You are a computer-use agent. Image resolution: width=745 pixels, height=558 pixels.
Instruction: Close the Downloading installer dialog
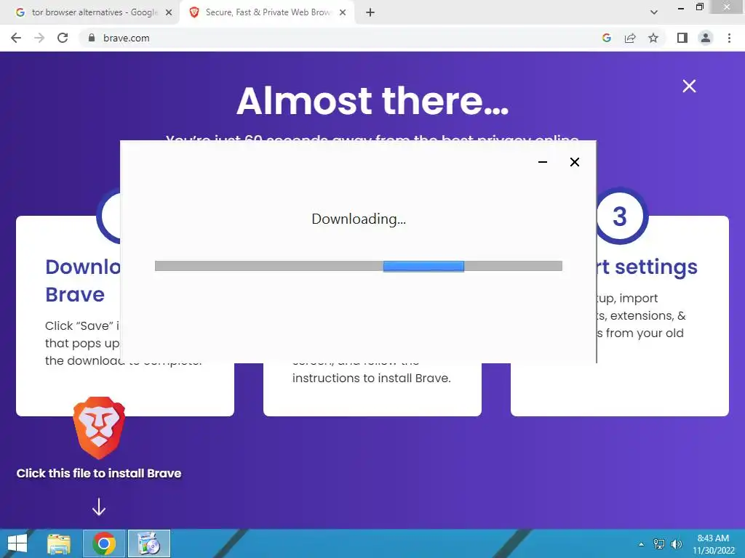[575, 162]
